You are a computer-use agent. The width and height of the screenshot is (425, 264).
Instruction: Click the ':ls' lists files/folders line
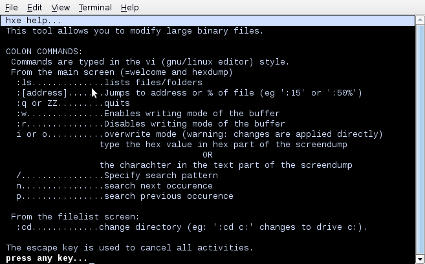(x=109, y=82)
